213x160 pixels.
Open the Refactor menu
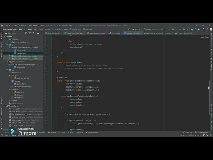click(x=36, y=25)
